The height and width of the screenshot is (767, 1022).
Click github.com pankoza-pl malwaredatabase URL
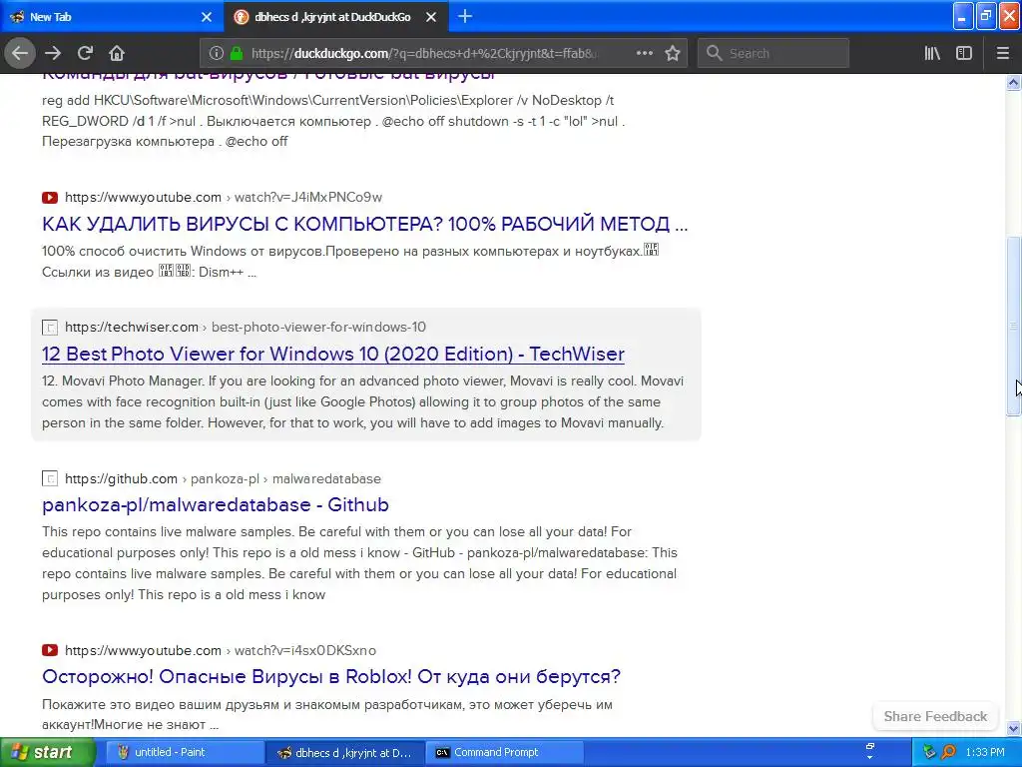[x=223, y=478]
